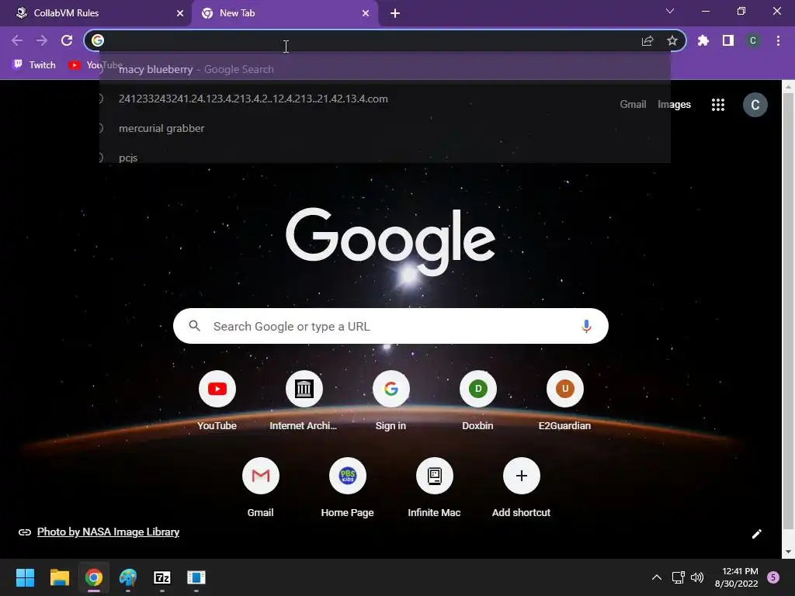
Task: Close the New Tab tab
Action: pyautogui.click(x=366, y=13)
